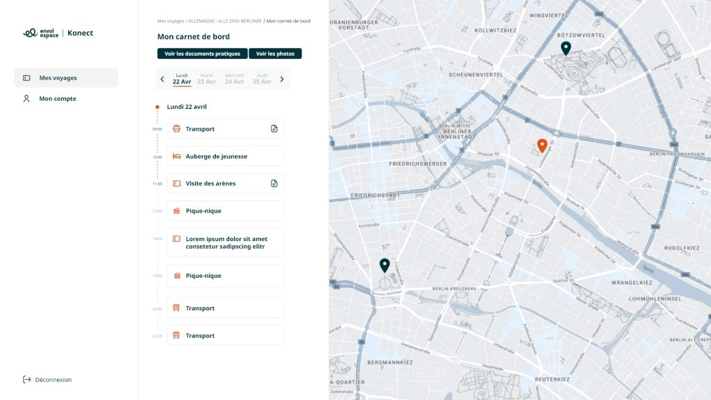Open the 13:00 Pique-nique activity card
Viewport: 711px width, 400px height.
(x=225, y=211)
